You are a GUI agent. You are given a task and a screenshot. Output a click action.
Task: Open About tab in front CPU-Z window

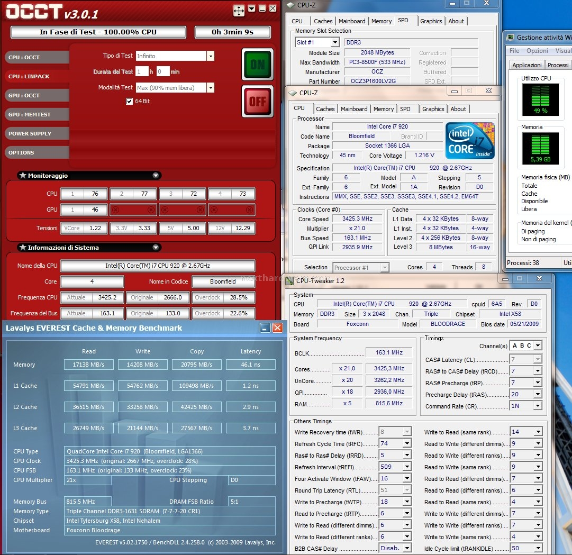click(458, 109)
